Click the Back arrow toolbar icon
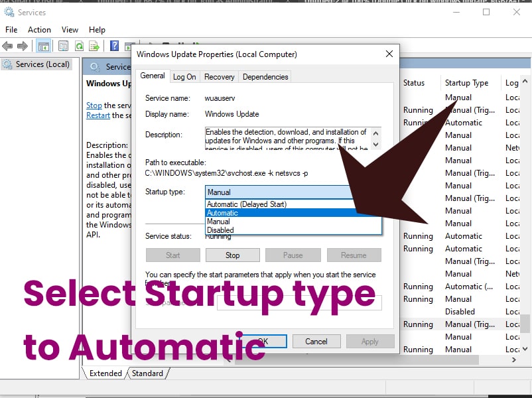 click(x=8, y=46)
